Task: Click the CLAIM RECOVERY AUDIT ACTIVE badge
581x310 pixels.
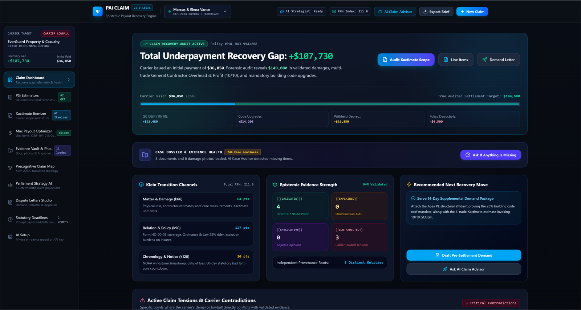Action: [x=174, y=44]
